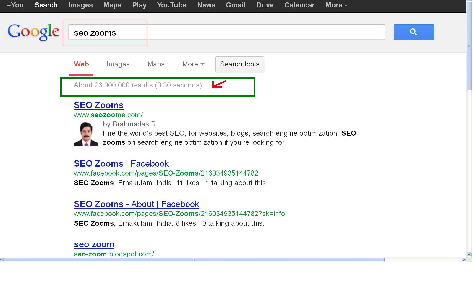Click by Brahmadas R author text

tap(129, 124)
